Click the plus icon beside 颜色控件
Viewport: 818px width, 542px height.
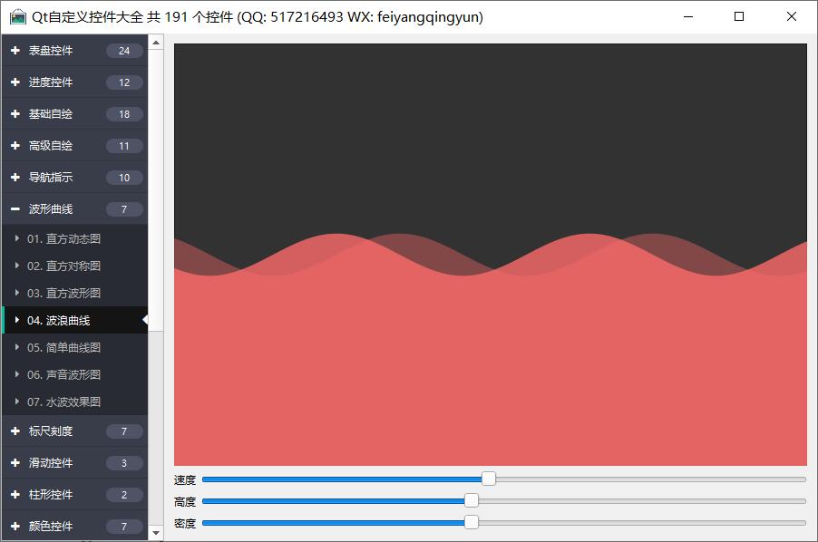(15, 527)
